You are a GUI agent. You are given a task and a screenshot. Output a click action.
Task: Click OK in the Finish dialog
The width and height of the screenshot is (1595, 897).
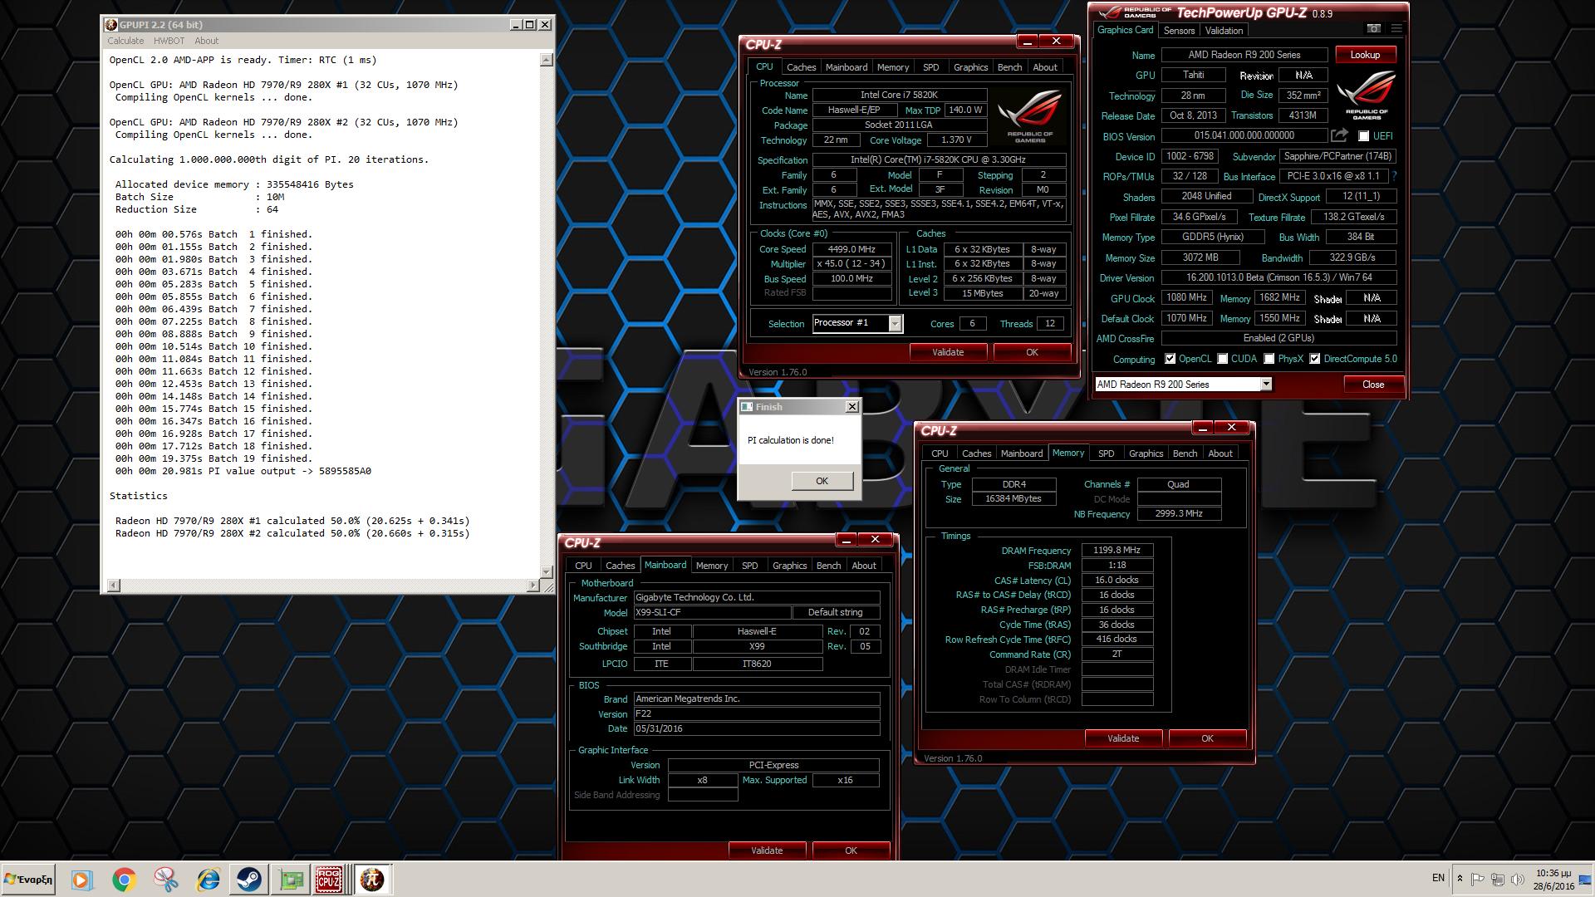(x=822, y=481)
